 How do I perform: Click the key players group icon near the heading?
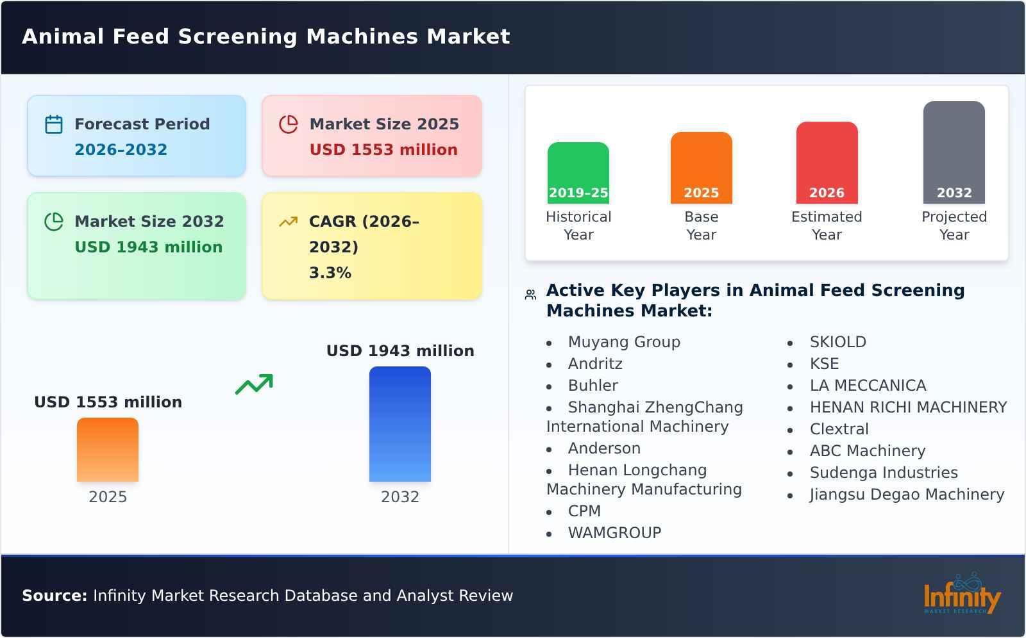click(x=529, y=293)
